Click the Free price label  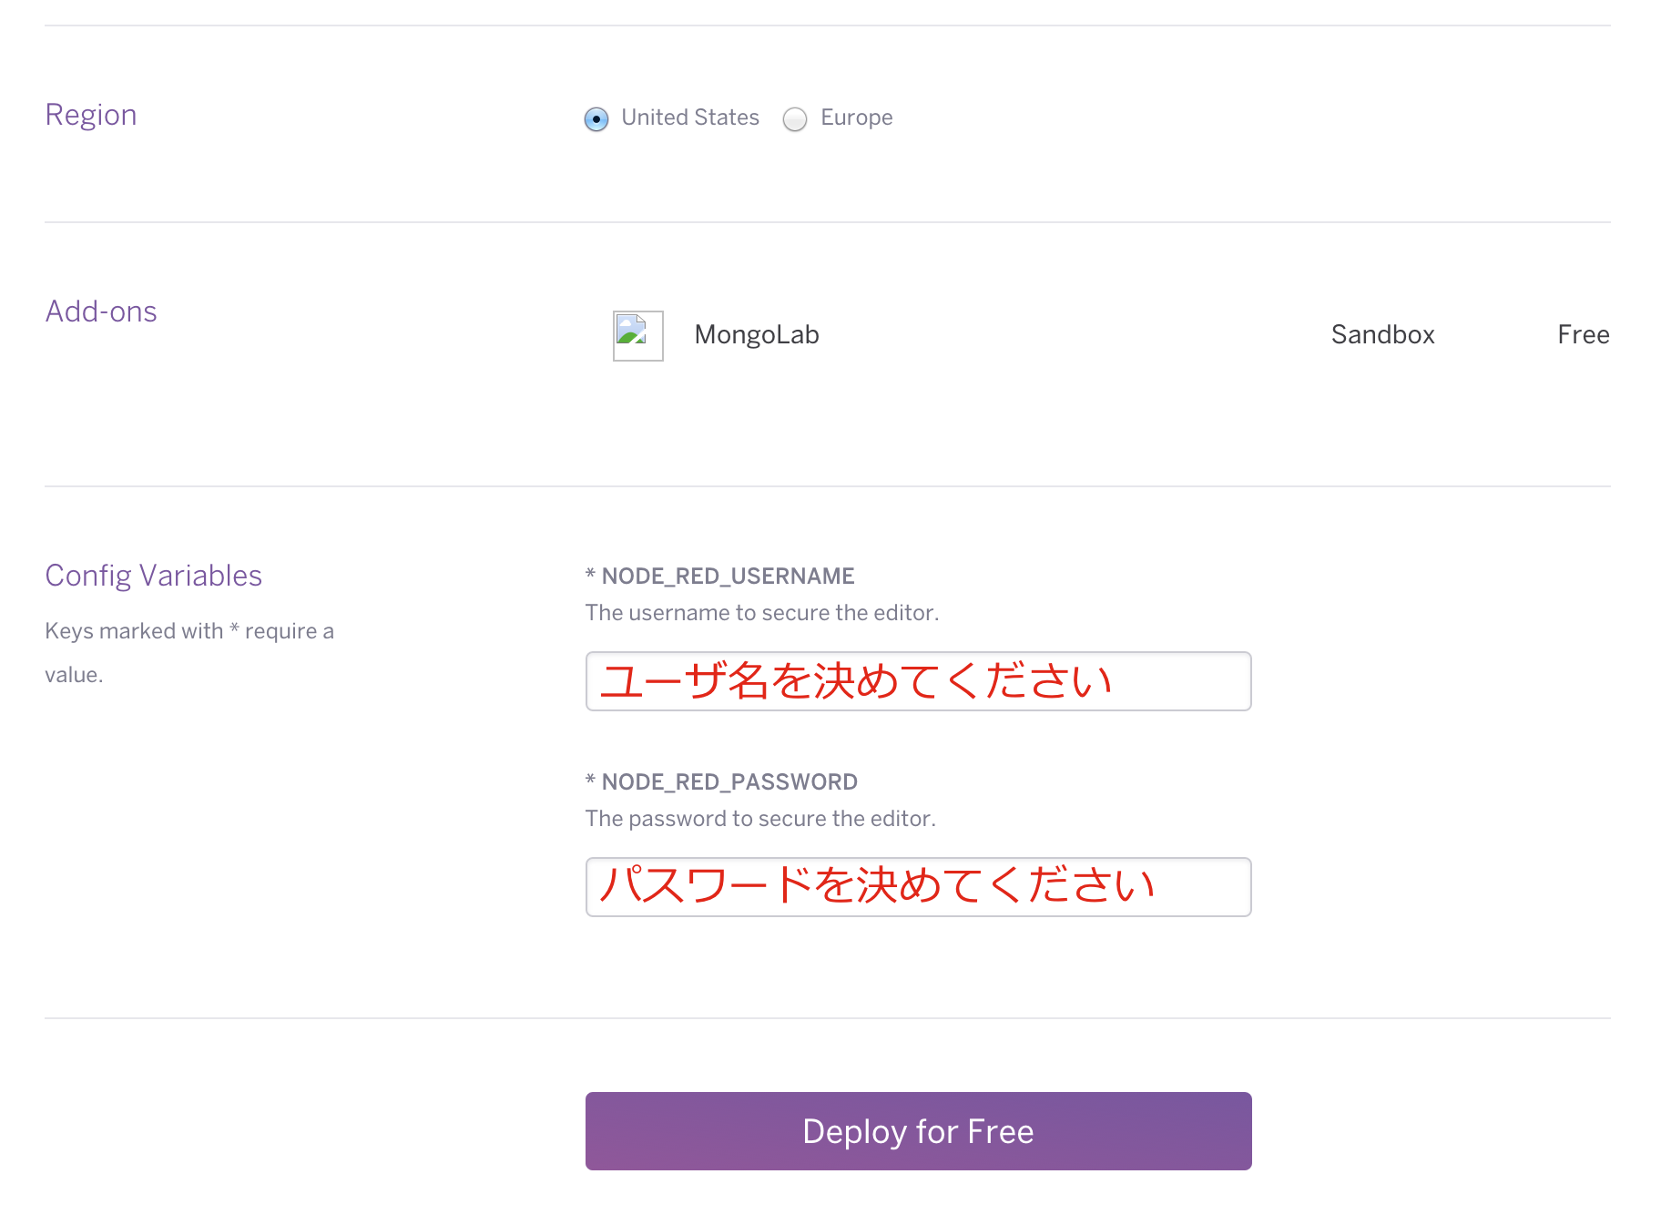pos(1584,334)
